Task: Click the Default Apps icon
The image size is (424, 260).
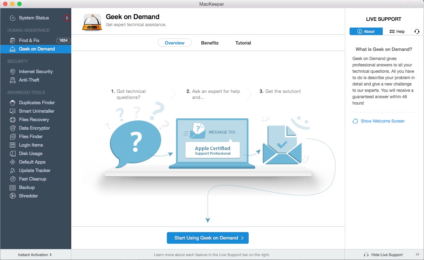Action: pyautogui.click(x=13, y=162)
